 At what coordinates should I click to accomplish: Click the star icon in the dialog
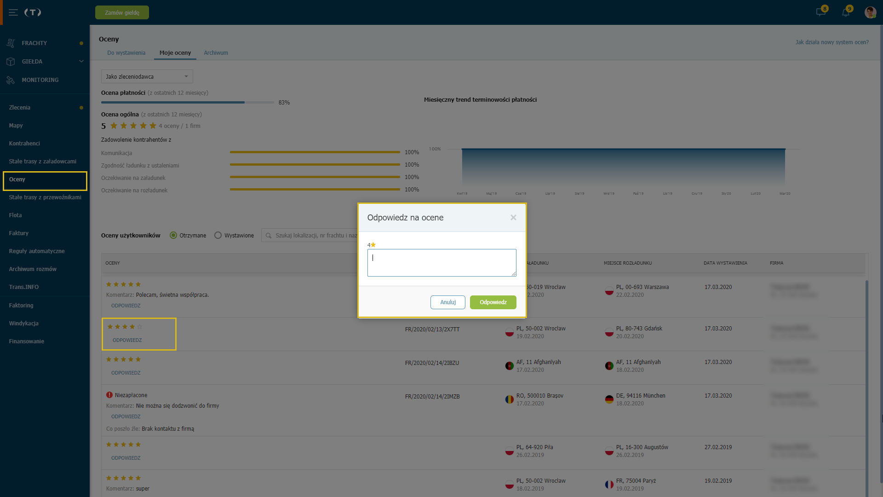373,245
